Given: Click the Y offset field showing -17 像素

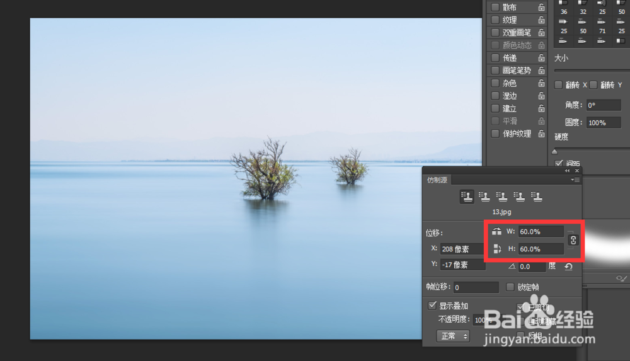Looking at the screenshot, I should [x=462, y=265].
